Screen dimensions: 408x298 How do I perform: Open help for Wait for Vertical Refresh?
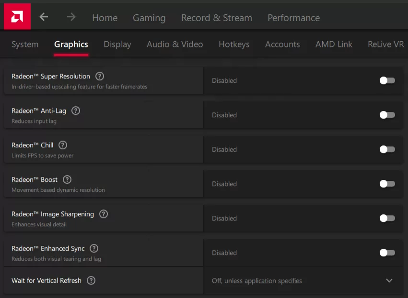point(91,280)
